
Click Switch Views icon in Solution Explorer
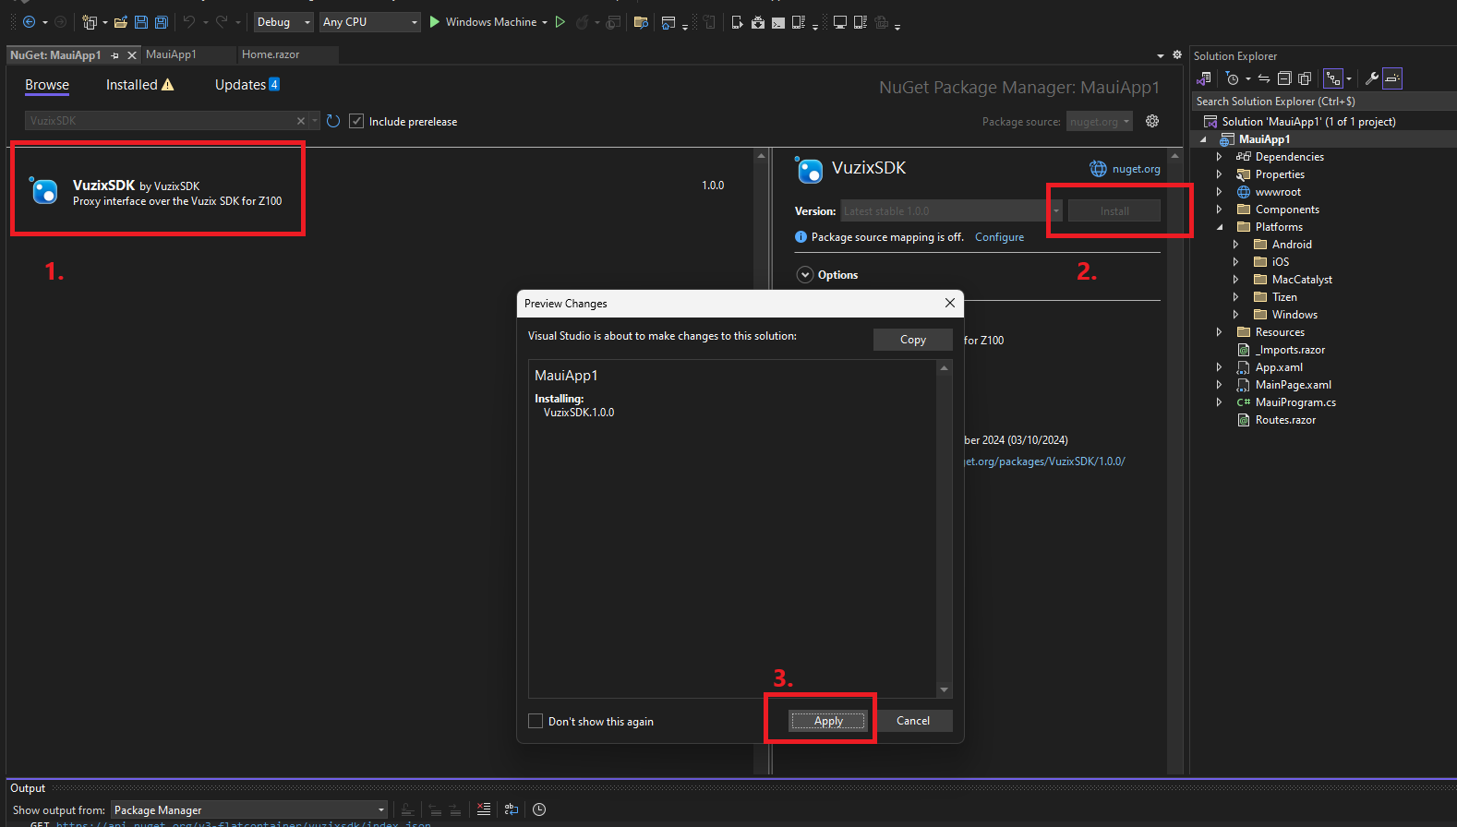point(1204,78)
